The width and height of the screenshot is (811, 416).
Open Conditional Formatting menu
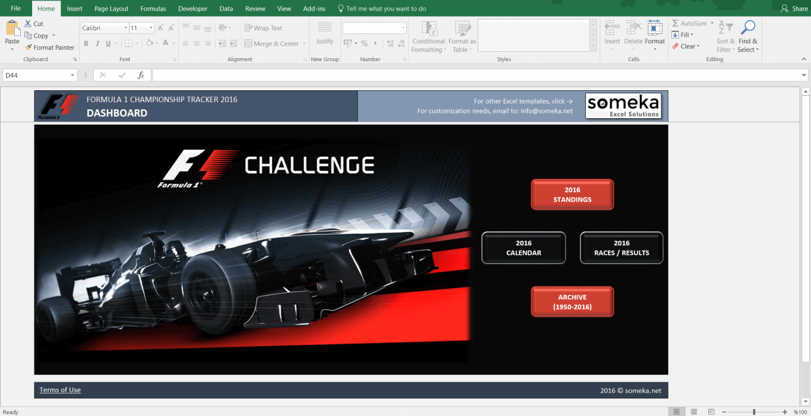pos(428,37)
